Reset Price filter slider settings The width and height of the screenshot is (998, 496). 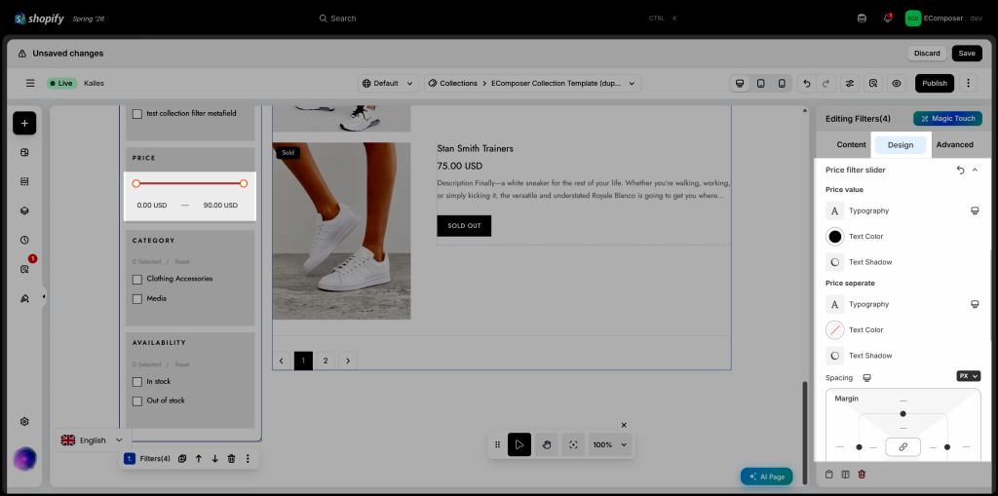click(x=960, y=170)
